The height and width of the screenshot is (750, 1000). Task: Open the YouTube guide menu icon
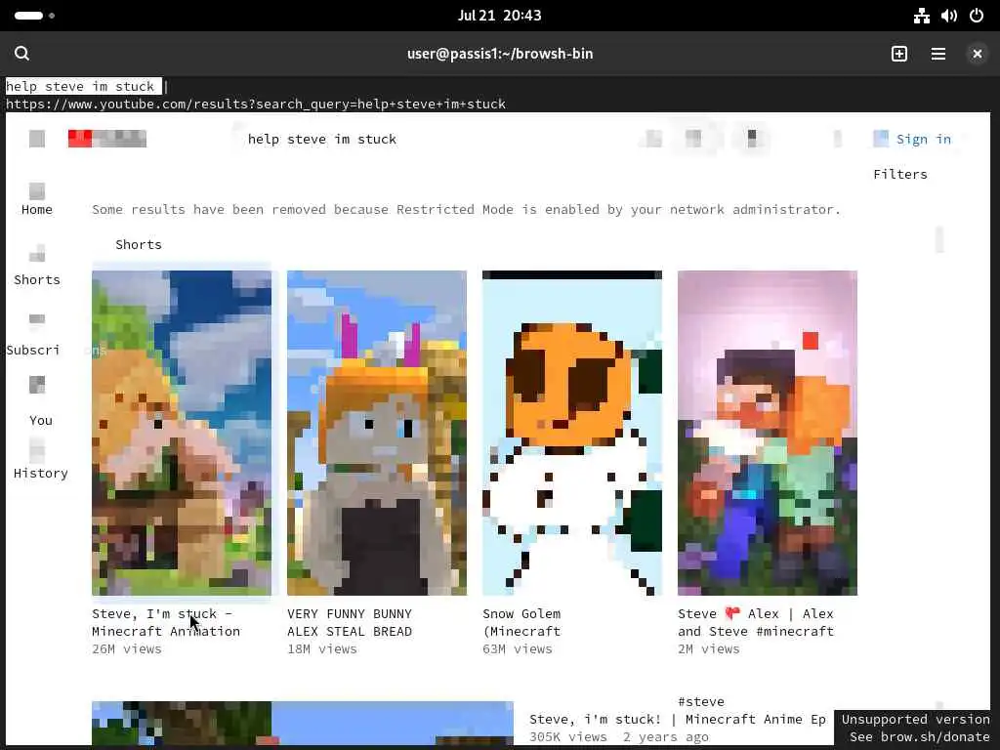coord(37,139)
